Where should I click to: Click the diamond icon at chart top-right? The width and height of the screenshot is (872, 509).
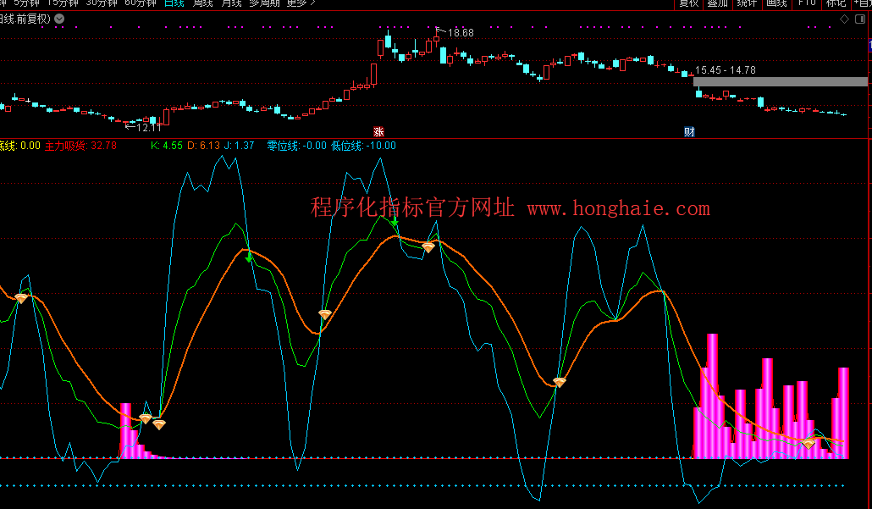(842, 19)
